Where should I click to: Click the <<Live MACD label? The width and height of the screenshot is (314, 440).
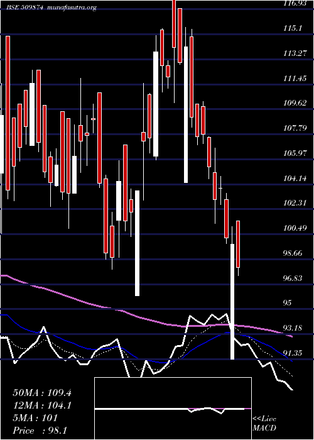tap(264, 424)
